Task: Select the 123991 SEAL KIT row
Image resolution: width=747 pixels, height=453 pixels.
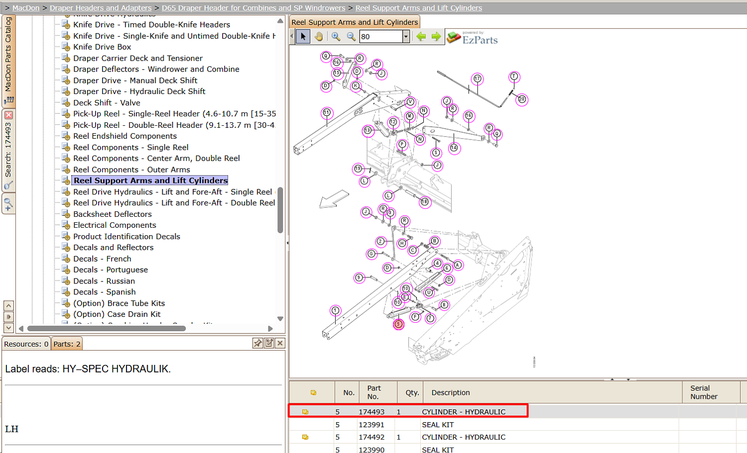Action: point(518,425)
